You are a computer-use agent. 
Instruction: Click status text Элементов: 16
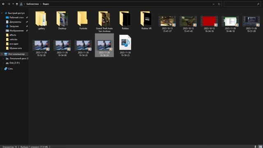tap(9, 147)
